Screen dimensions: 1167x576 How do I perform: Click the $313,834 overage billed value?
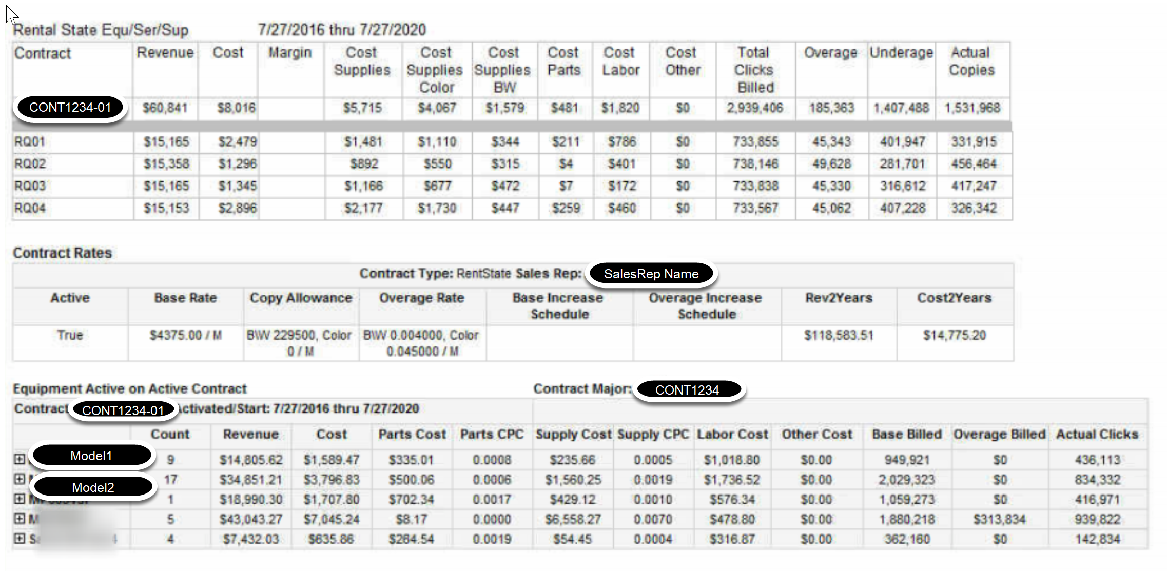click(999, 519)
